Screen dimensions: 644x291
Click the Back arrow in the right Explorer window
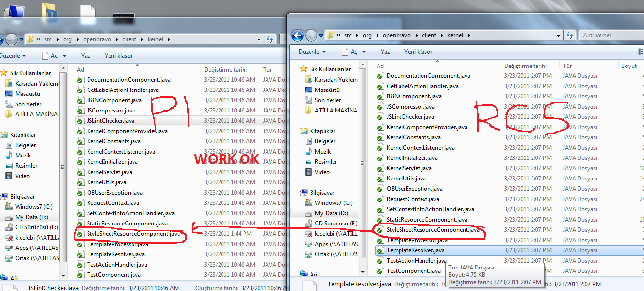[297, 35]
